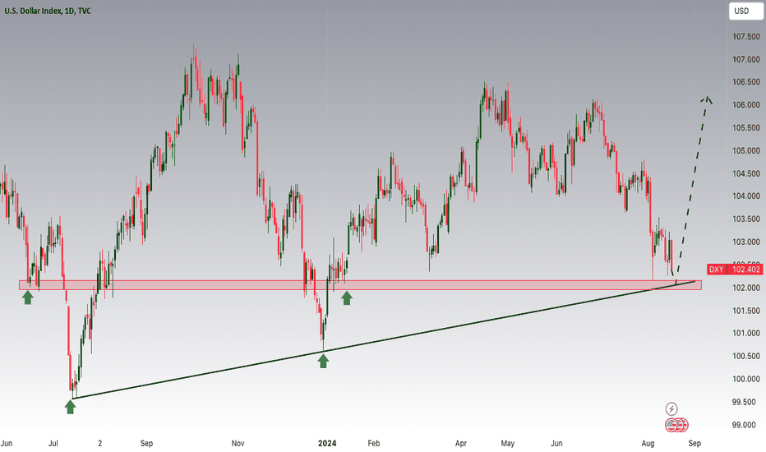
Task: Open the US flag economic events stack
Action: (676, 425)
